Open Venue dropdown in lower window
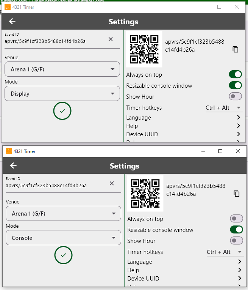This screenshot has height=290, width=248. [x=63, y=213]
